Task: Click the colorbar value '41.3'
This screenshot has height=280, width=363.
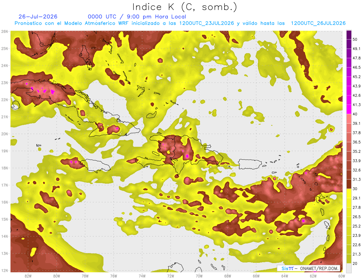Action: (357, 105)
